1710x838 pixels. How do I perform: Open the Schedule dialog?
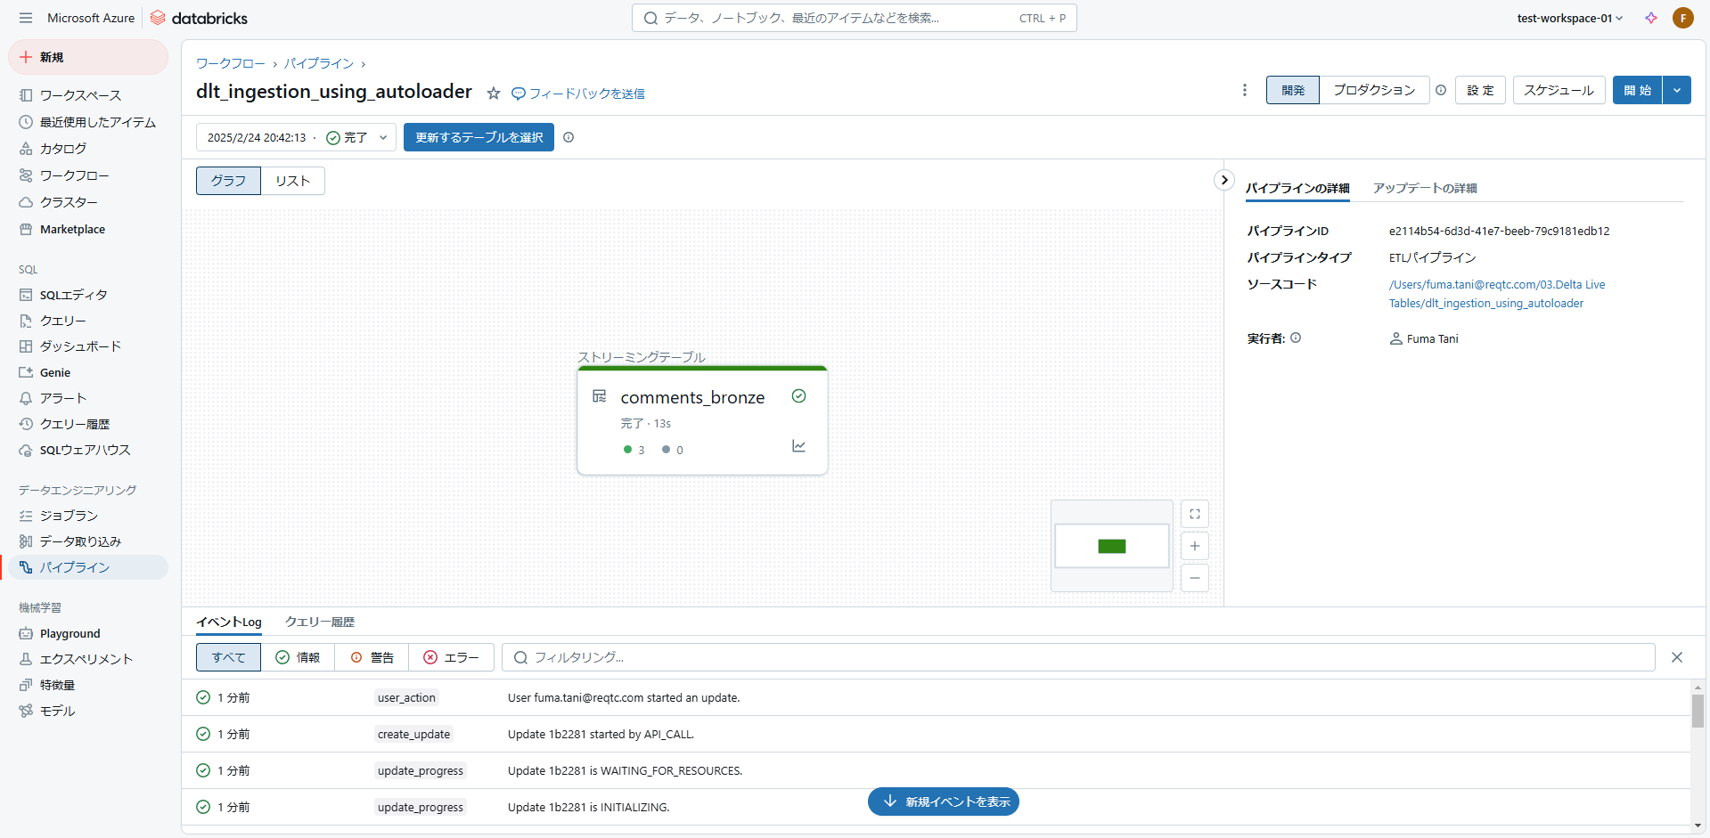point(1559,90)
